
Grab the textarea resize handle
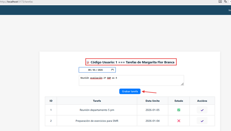coord(182,84)
